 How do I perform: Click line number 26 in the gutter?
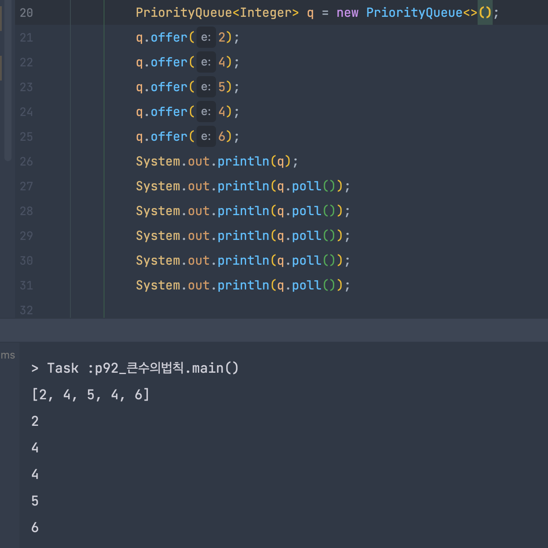[26, 162]
